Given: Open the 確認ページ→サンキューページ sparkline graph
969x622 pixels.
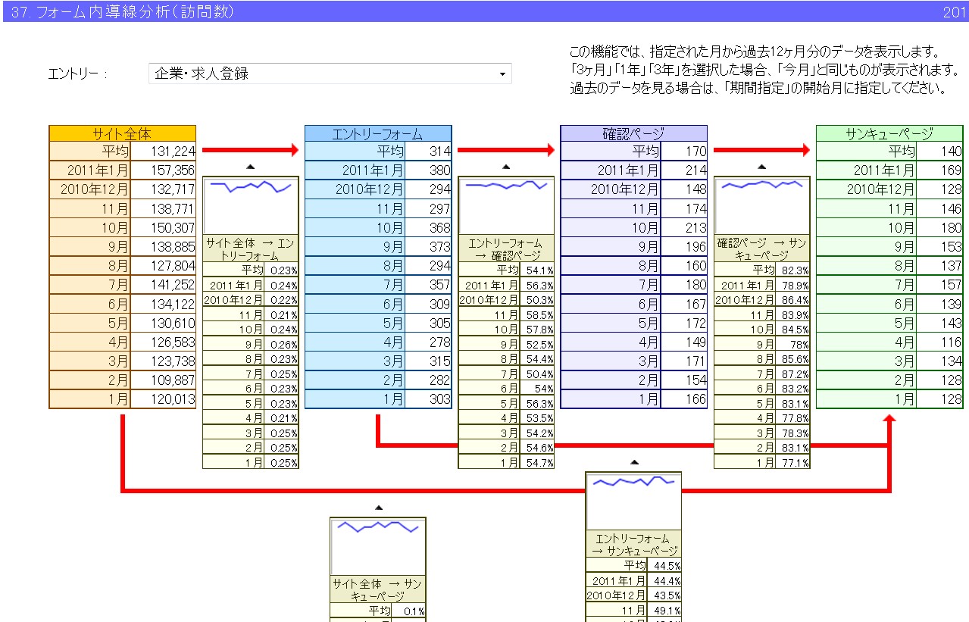Looking at the screenshot, I should (762, 205).
